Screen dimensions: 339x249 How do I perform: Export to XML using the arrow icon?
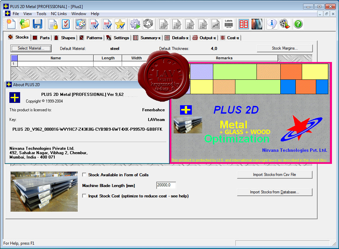(x=189, y=24)
